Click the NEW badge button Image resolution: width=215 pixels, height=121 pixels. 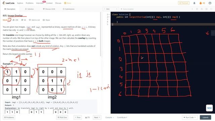pyautogui.click(x=209, y=108)
